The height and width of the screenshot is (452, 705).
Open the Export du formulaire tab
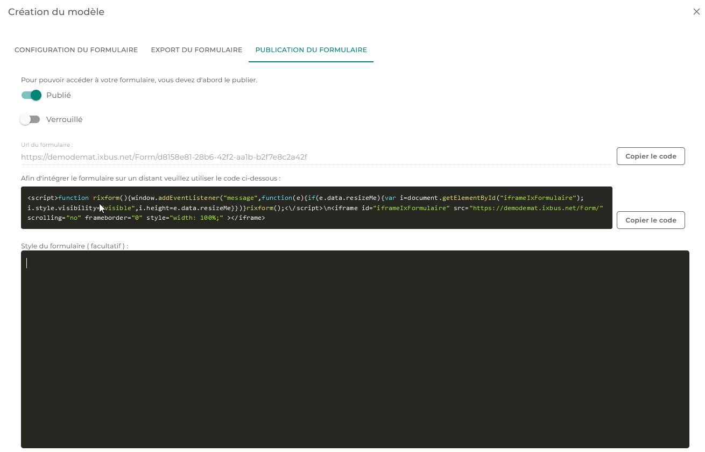pyautogui.click(x=196, y=50)
